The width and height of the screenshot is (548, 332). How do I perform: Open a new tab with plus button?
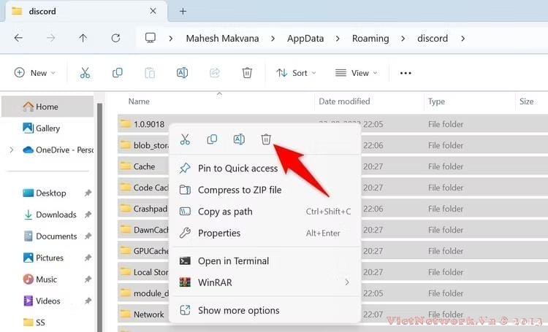(x=183, y=11)
